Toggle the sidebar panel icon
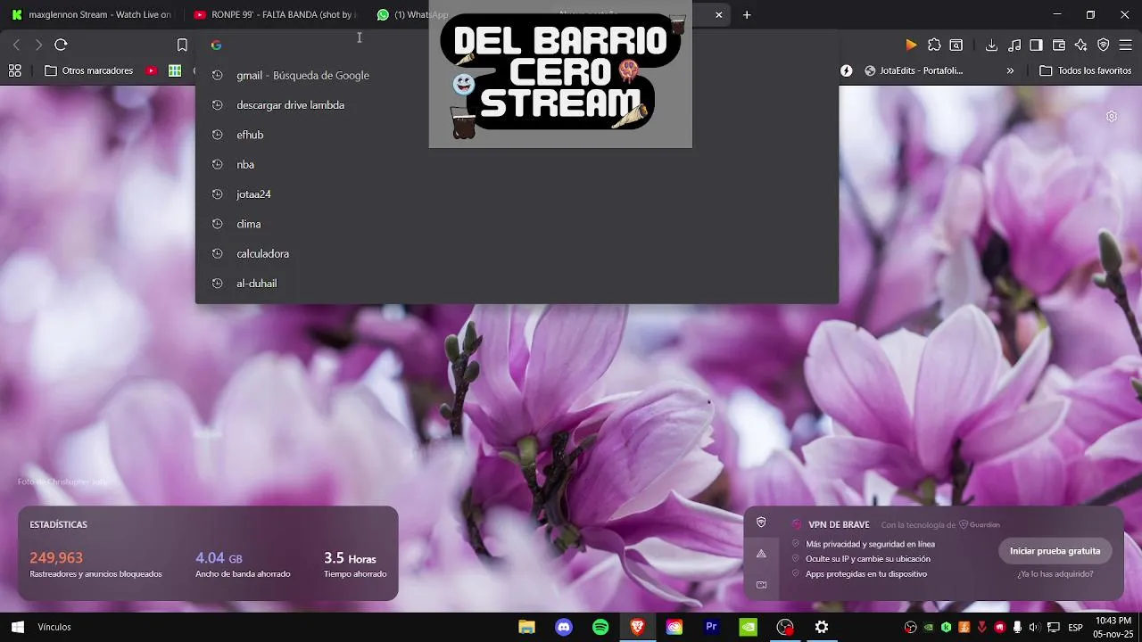Viewport: 1142px width, 642px height. pyautogui.click(x=1037, y=45)
